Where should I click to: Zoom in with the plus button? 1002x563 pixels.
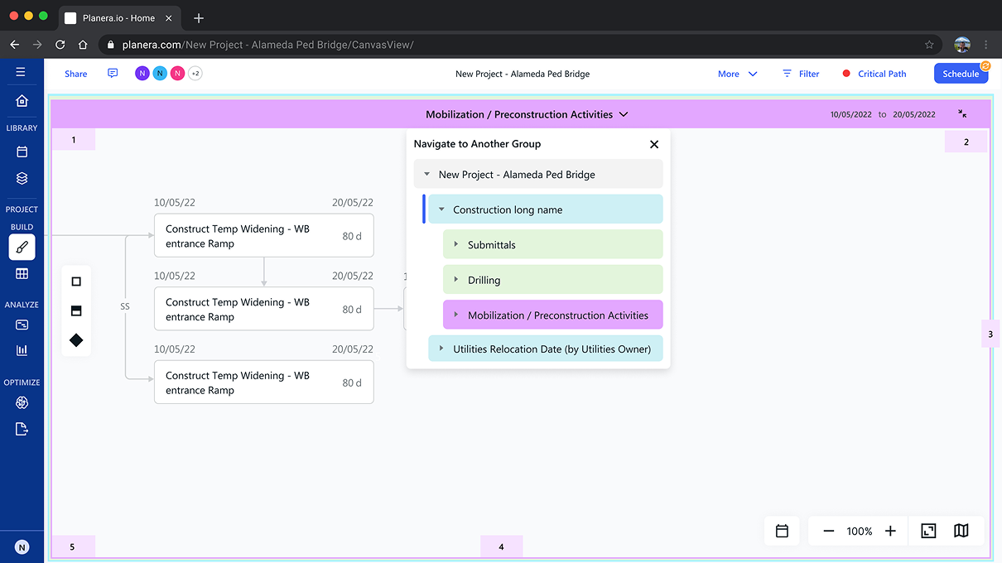[890, 531]
